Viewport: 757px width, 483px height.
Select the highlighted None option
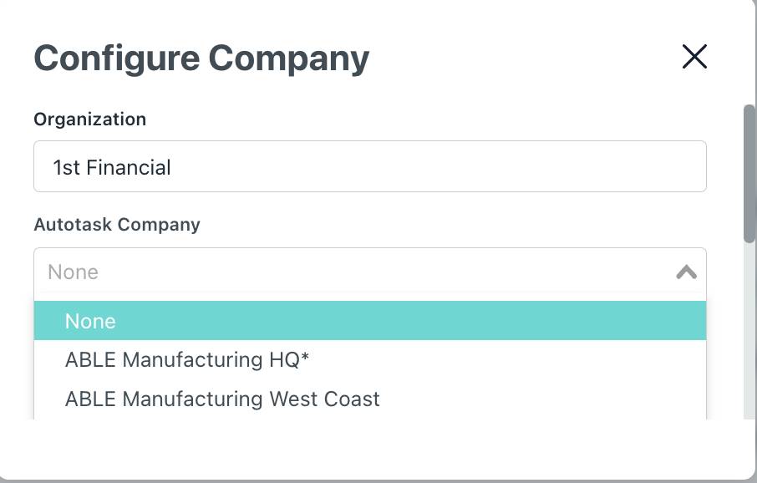click(x=369, y=321)
